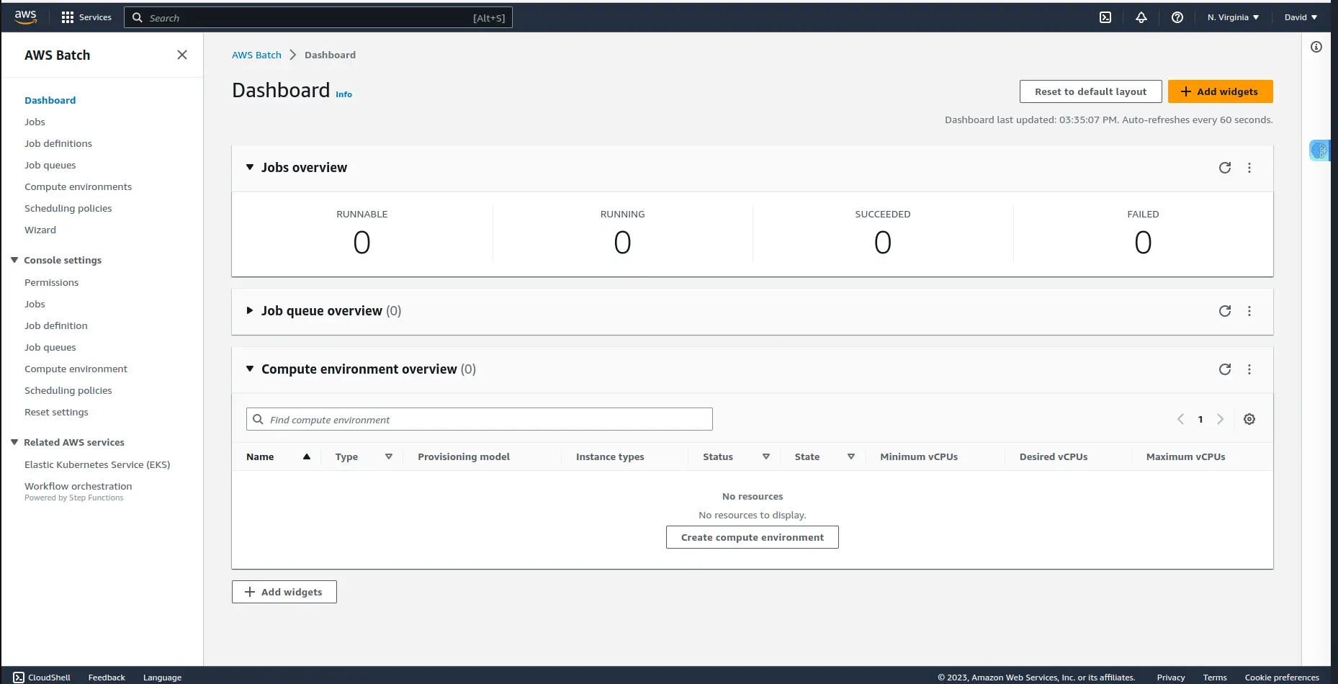1338x684 pixels.
Task: Go to previous page of compute environments
Action: [1180, 419]
